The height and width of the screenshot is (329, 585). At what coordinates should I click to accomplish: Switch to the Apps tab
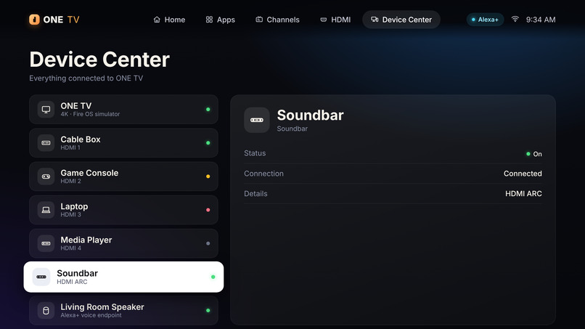click(x=220, y=20)
